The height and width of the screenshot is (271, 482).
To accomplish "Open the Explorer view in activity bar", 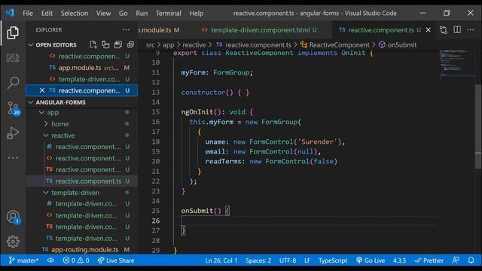I will point(13,32).
